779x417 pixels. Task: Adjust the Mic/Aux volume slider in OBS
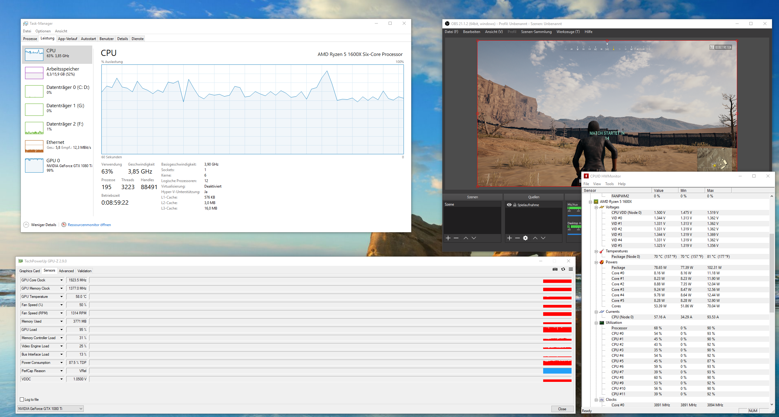pos(574,216)
